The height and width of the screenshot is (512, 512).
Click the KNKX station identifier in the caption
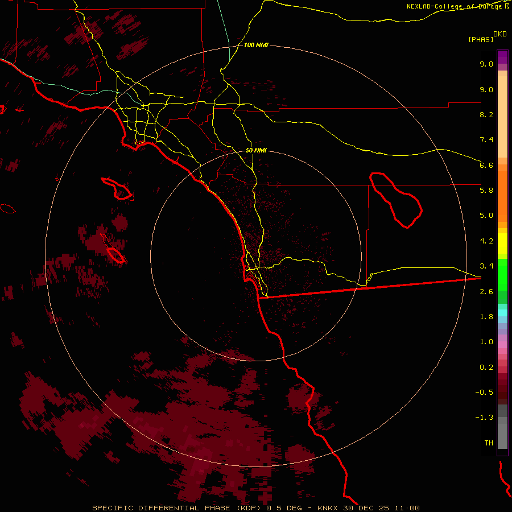328,508
